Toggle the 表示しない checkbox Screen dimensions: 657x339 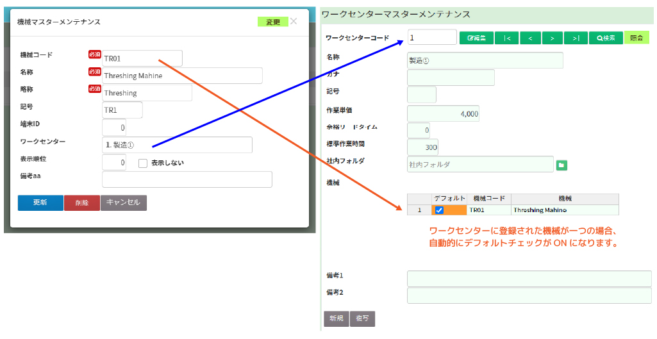point(143,163)
